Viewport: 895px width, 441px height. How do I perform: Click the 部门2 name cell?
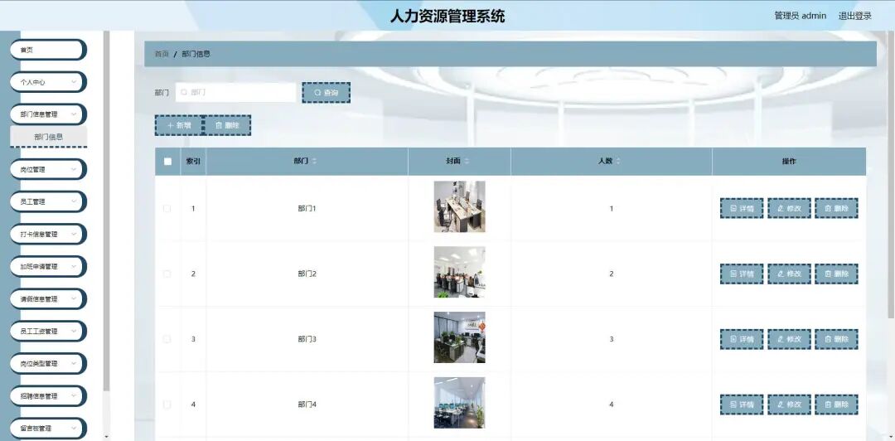pyautogui.click(x=307, y=274)
